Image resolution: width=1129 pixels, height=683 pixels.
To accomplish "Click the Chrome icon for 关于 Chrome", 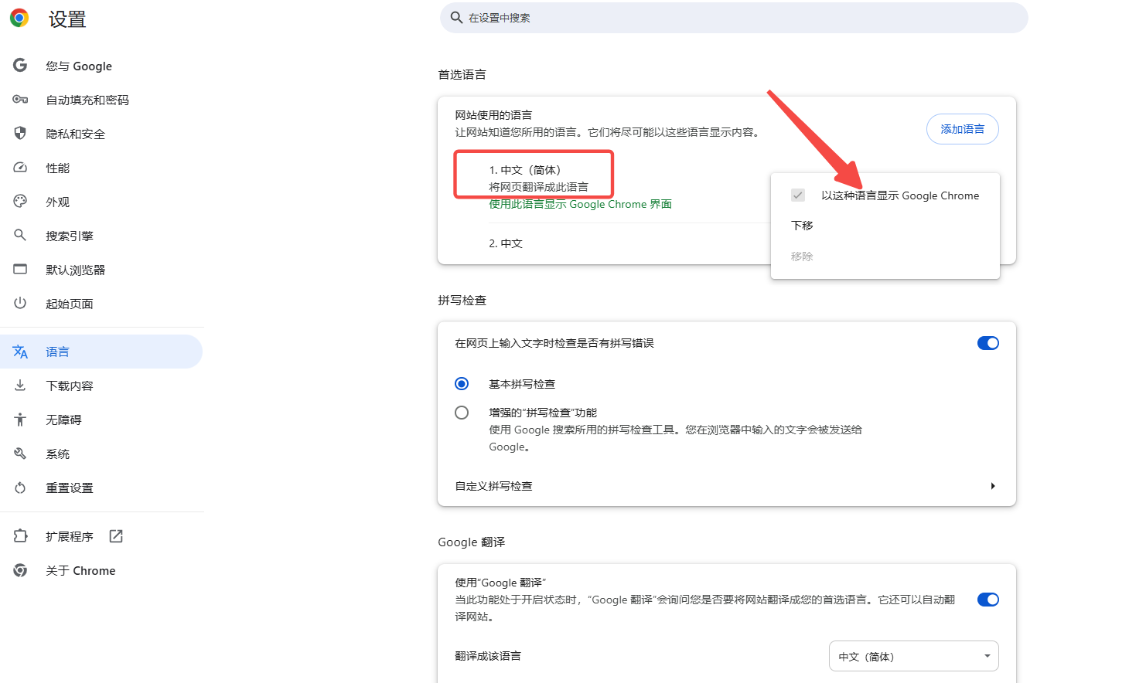I will pos(20,570).
